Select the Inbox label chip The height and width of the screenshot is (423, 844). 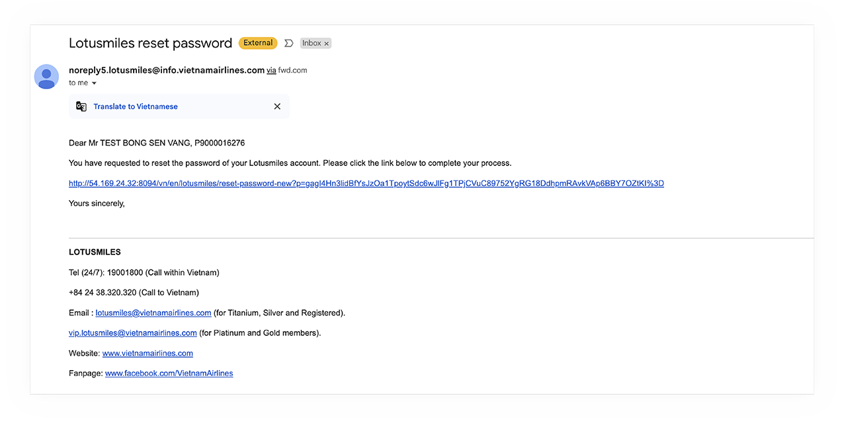click(311, 43)
